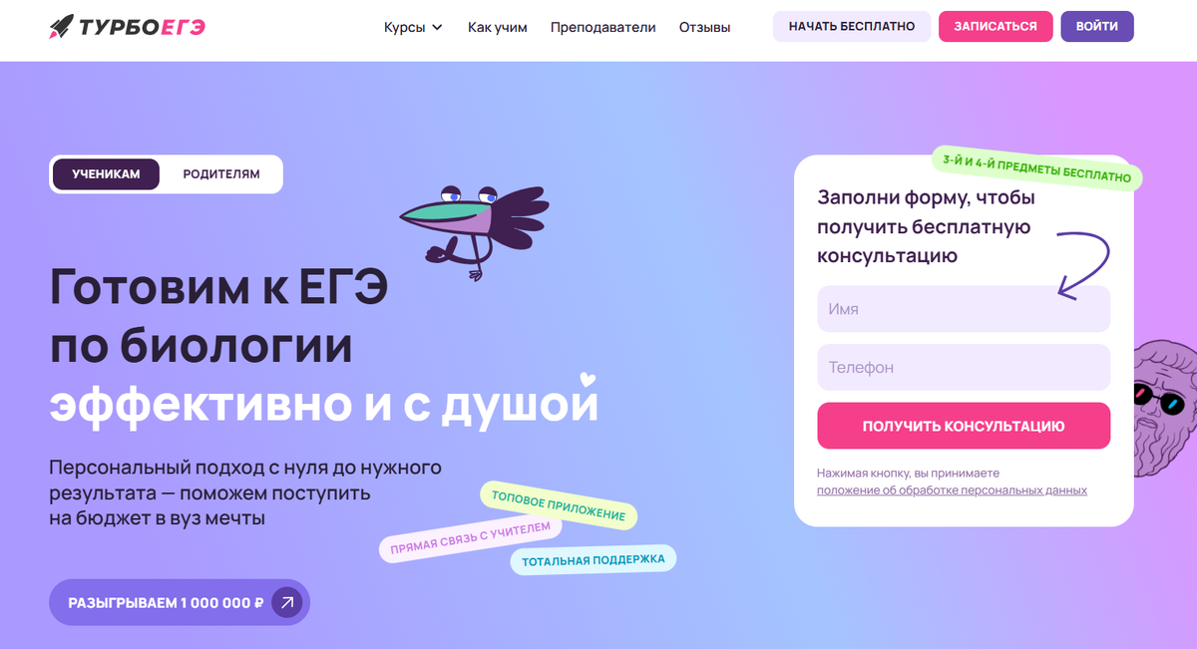Open the Как учим page

498,27
